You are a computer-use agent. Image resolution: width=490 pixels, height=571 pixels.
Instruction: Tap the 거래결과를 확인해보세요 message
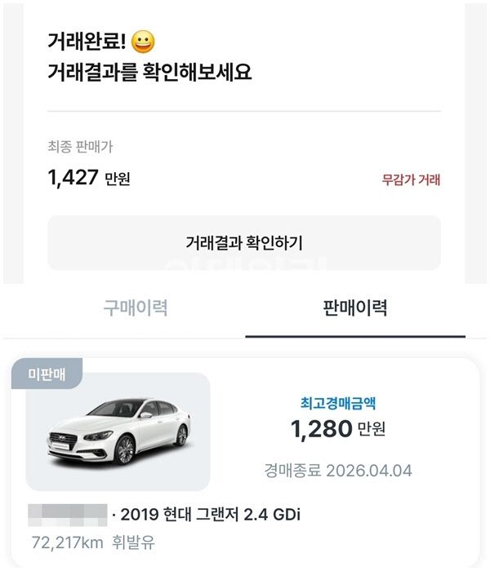(149, 72)
